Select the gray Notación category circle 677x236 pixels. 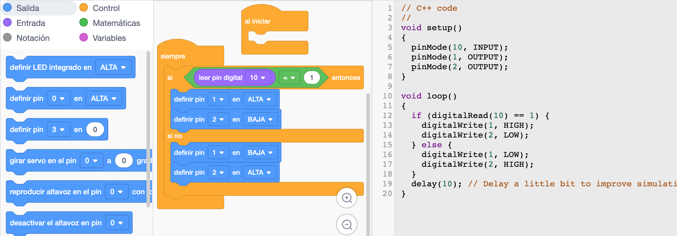pos(7,38)
